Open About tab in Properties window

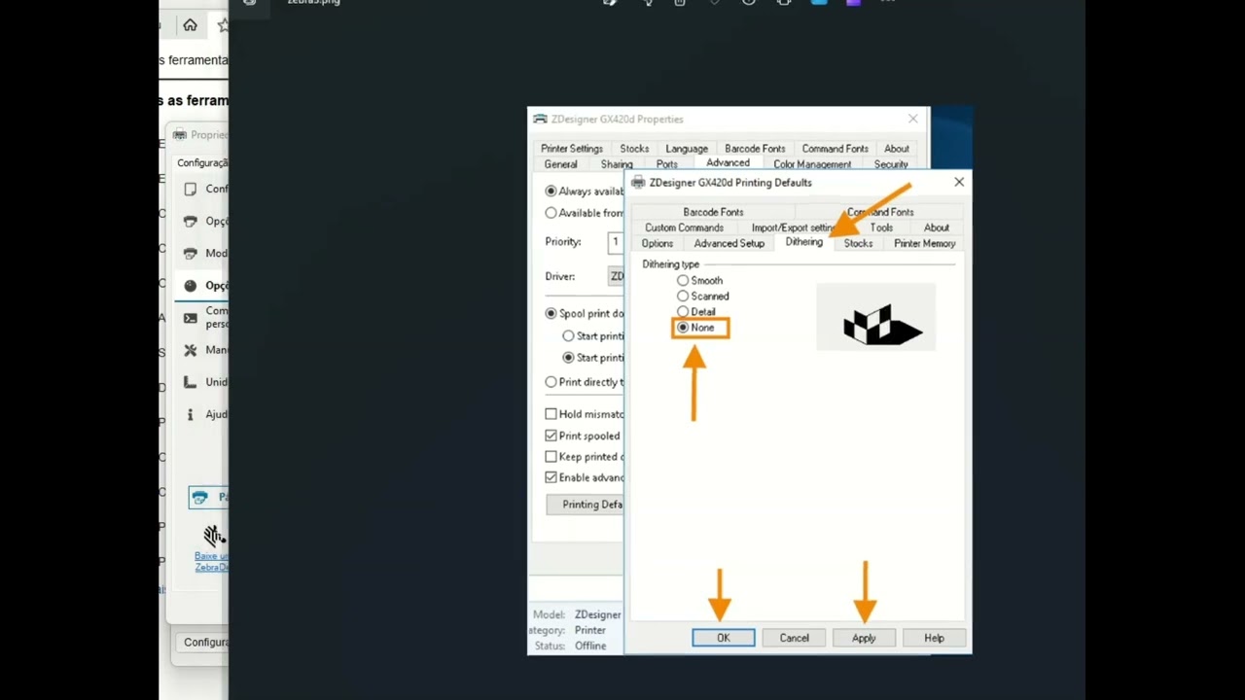point(897,149)
